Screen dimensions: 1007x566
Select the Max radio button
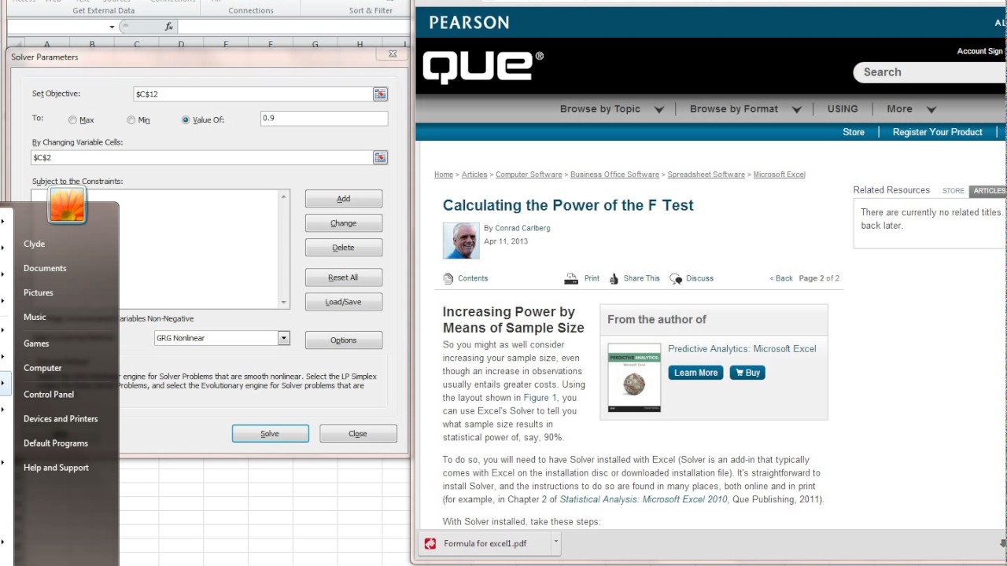point(73,120)
